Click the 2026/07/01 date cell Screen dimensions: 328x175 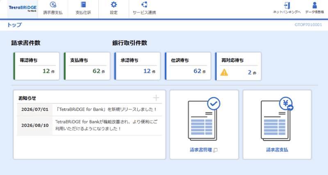coord(35,110)
